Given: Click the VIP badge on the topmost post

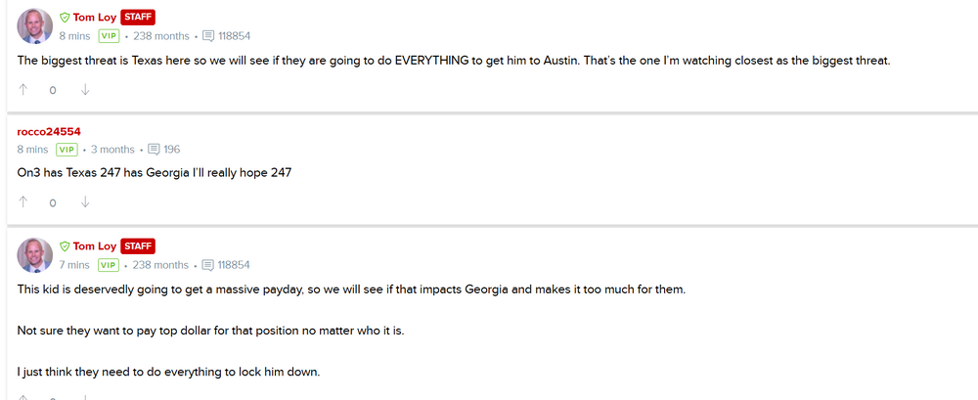Looking at the screenshot, I should [x=109, y=36].
